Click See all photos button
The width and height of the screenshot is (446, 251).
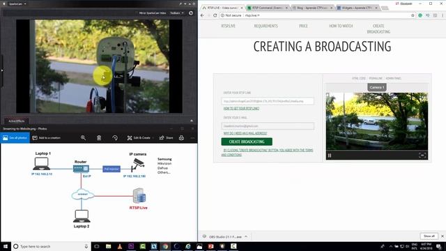pyautogui.click(x=15, y=138)
